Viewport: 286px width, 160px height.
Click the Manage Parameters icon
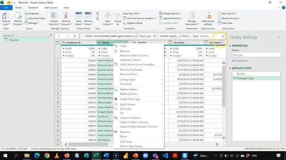point(192,16)
